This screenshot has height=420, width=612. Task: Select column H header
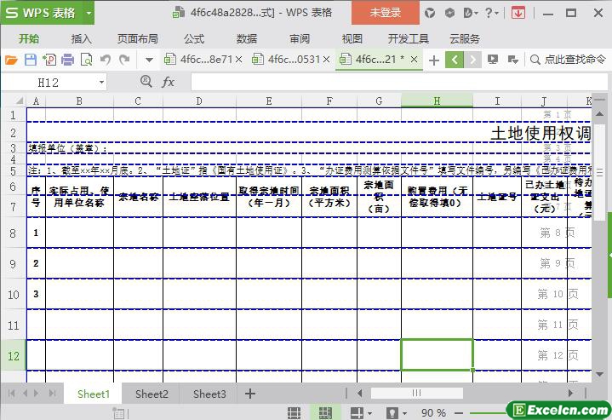(x=437, y=101)
